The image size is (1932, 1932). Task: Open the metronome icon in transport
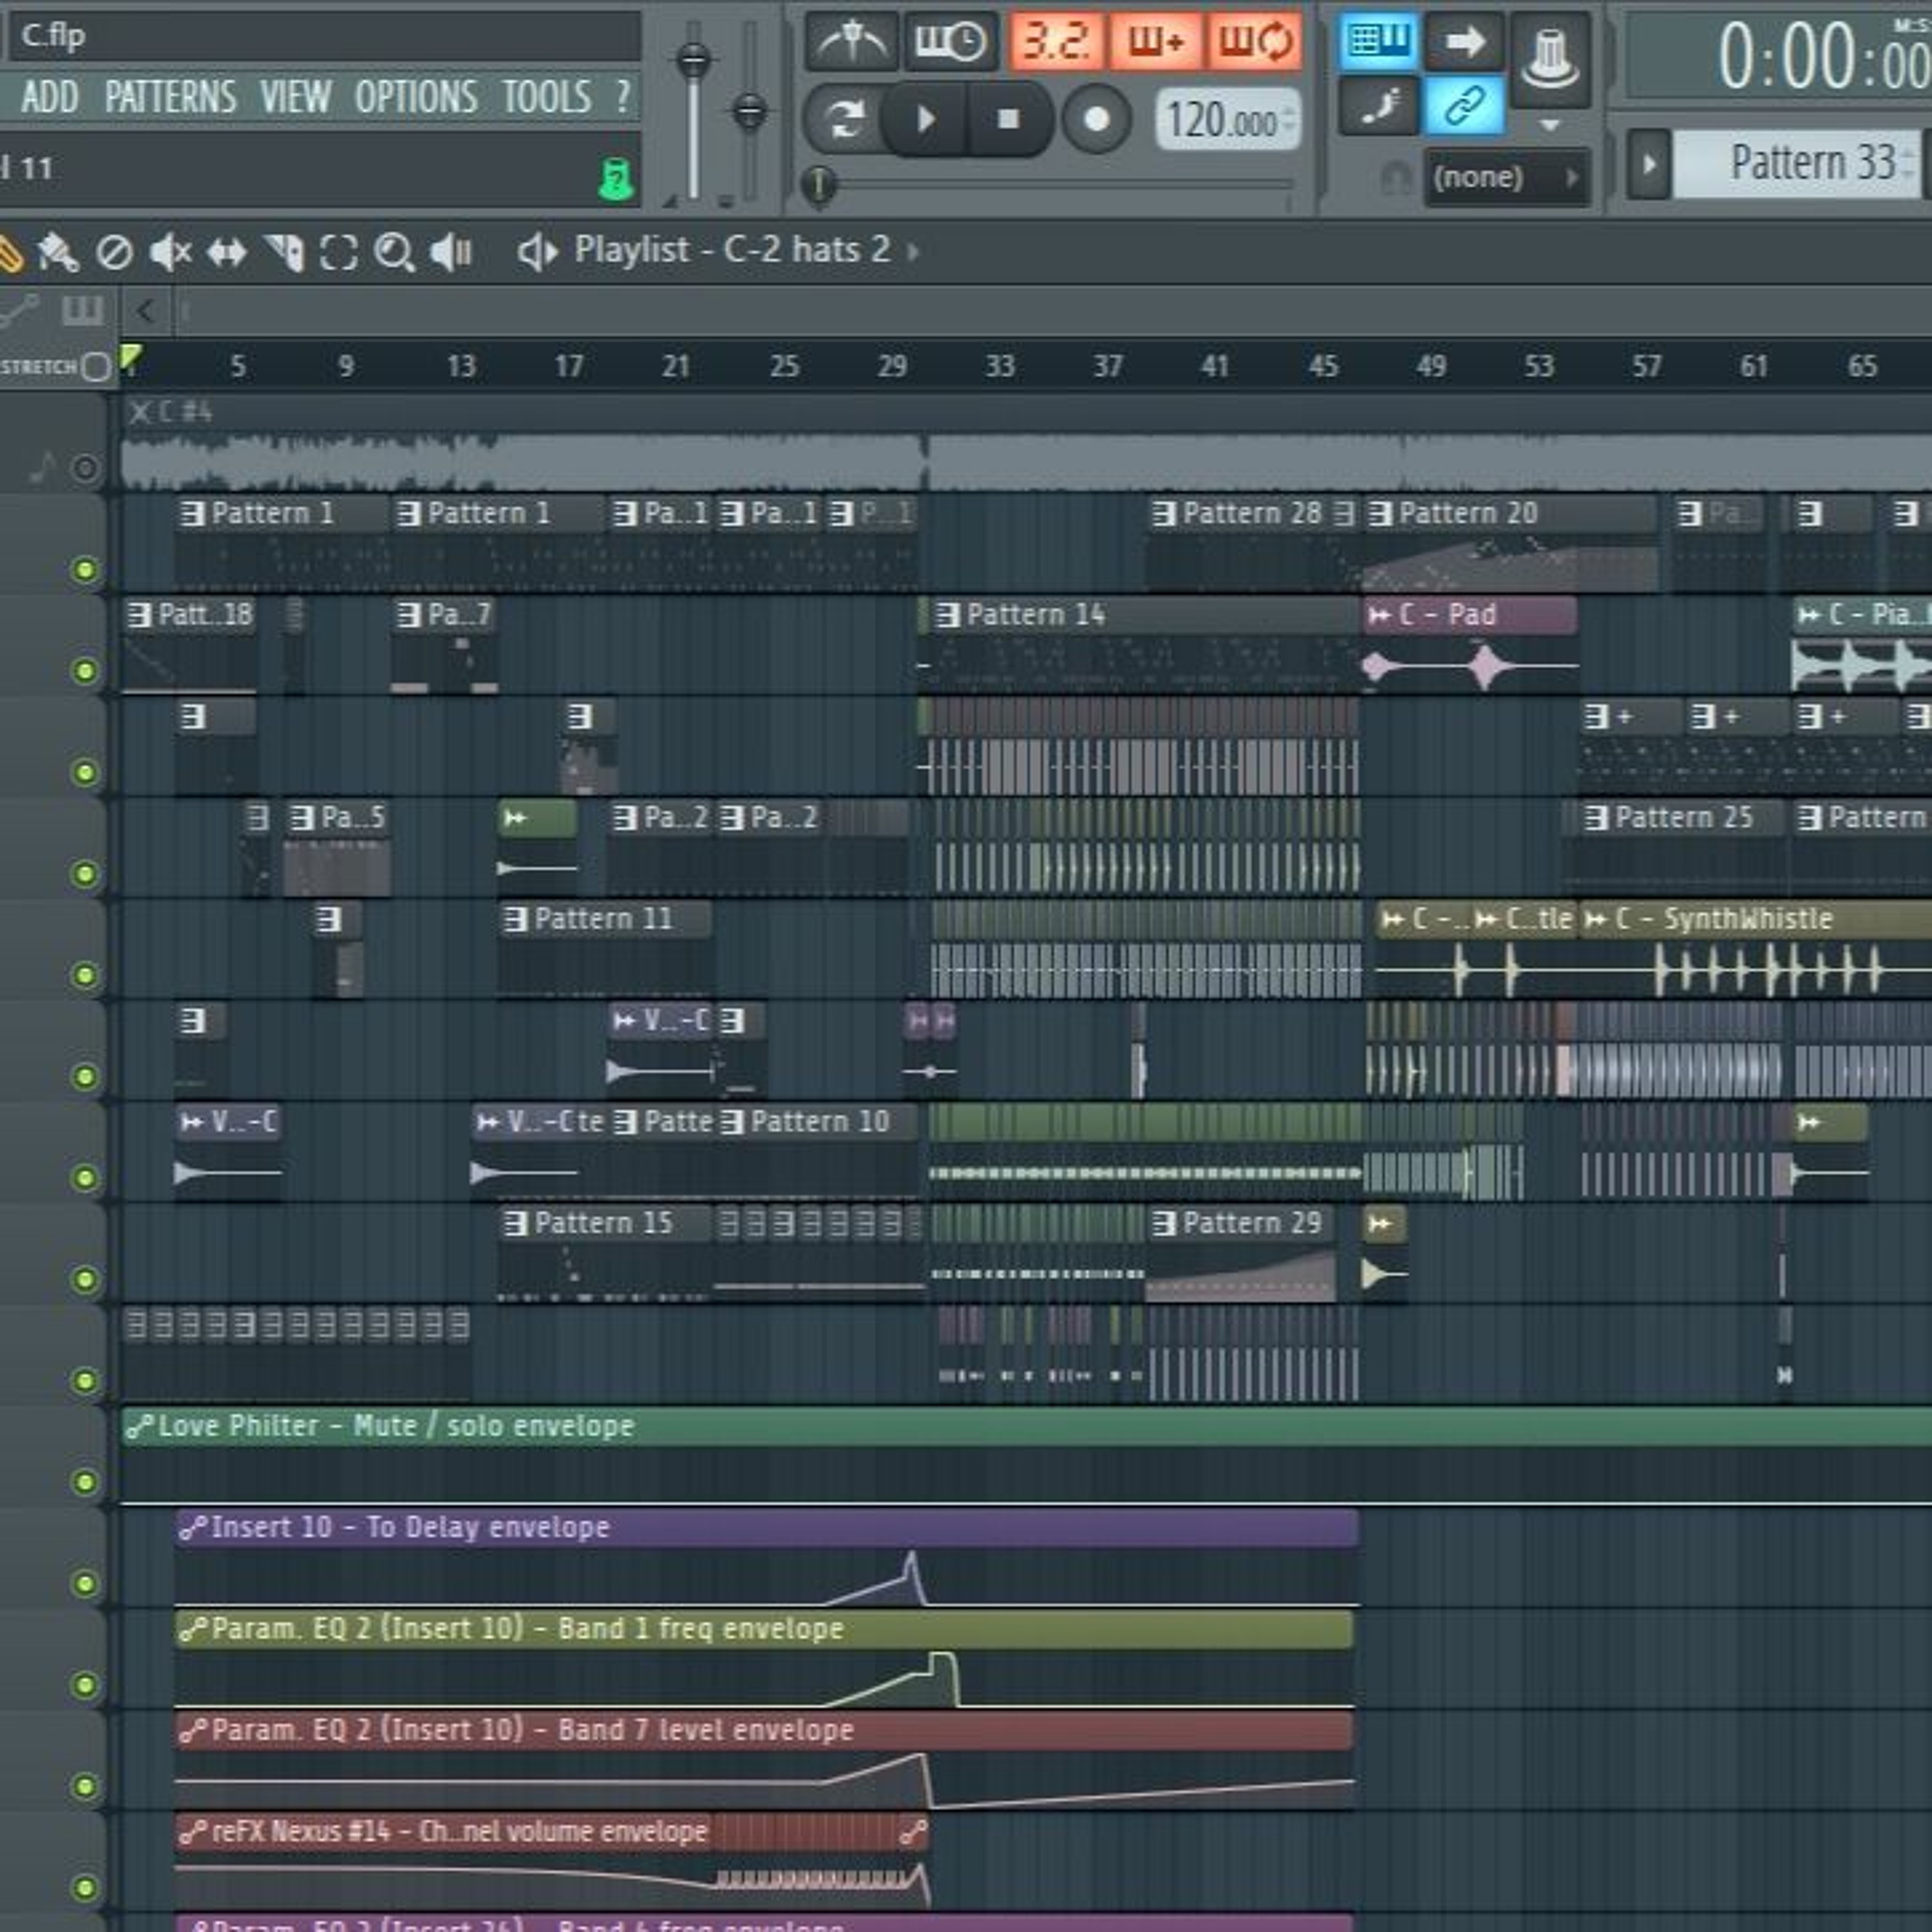(x=851, y=41)
